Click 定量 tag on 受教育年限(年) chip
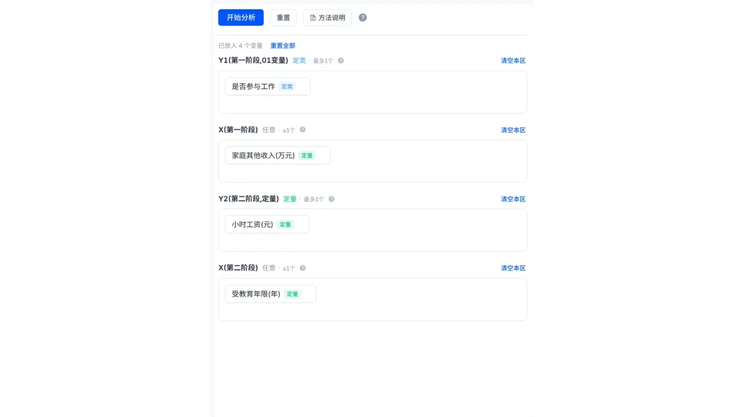This screenshot has width=743, height=417. [292, 294]
